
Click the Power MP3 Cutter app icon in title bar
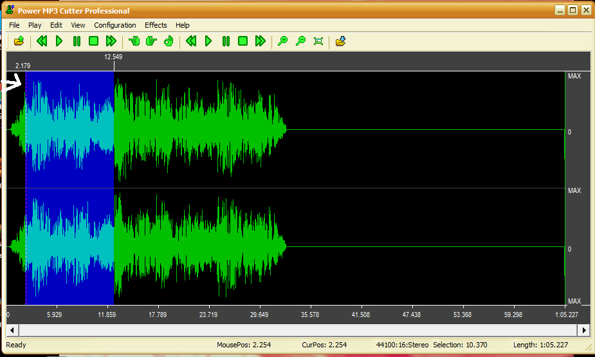click(x=10, y=10)
